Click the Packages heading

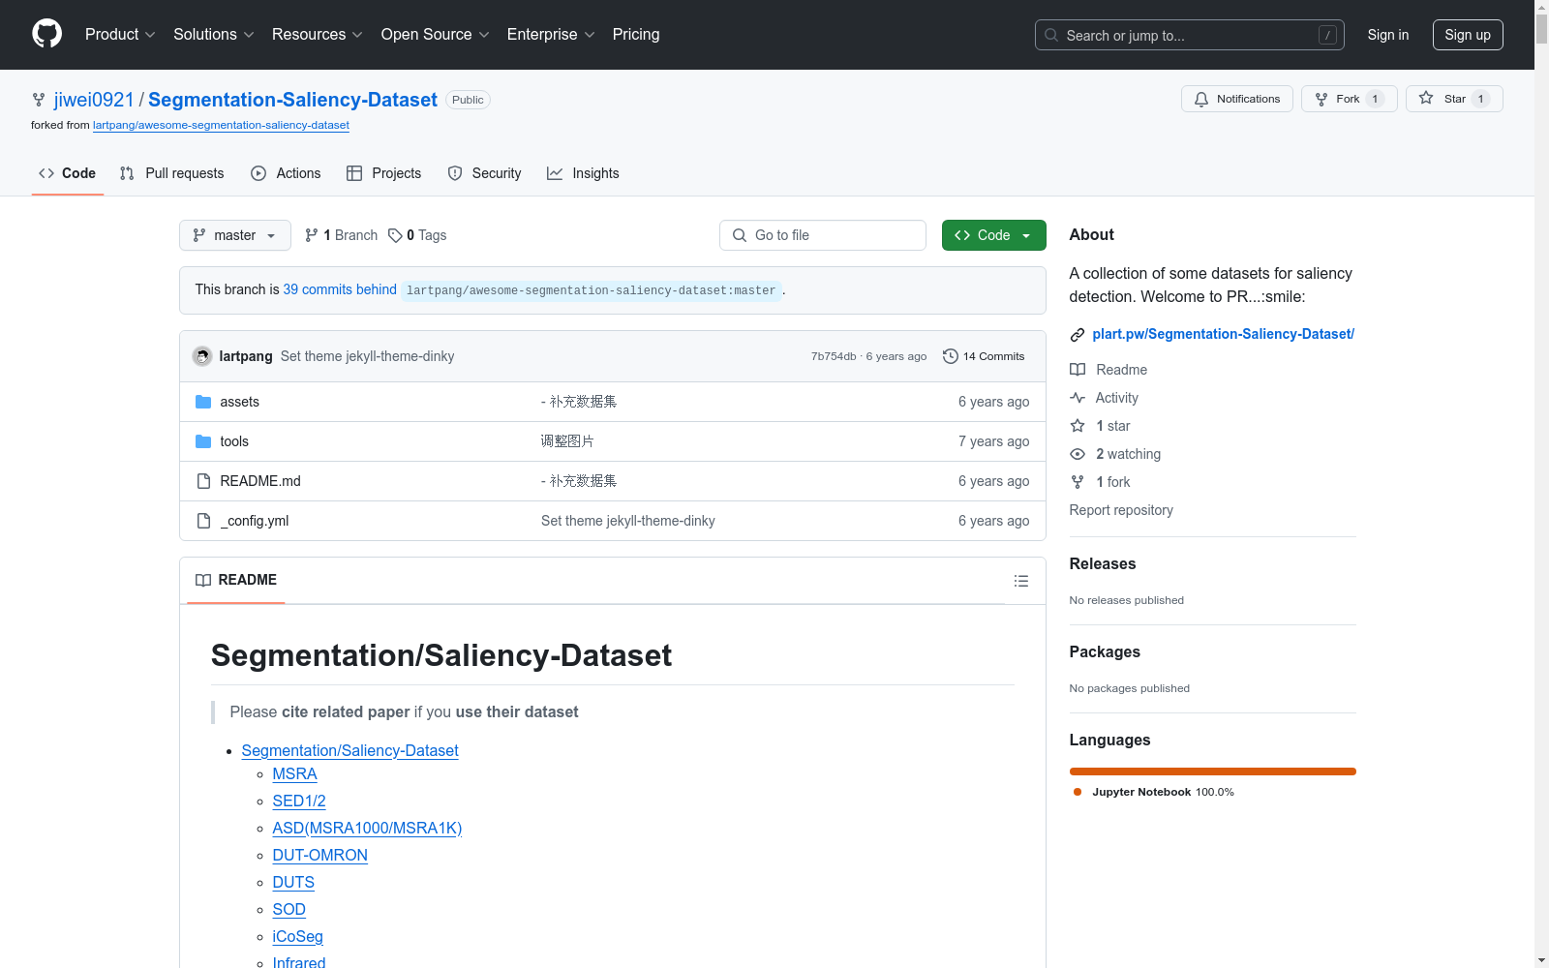pos(1105,652)
